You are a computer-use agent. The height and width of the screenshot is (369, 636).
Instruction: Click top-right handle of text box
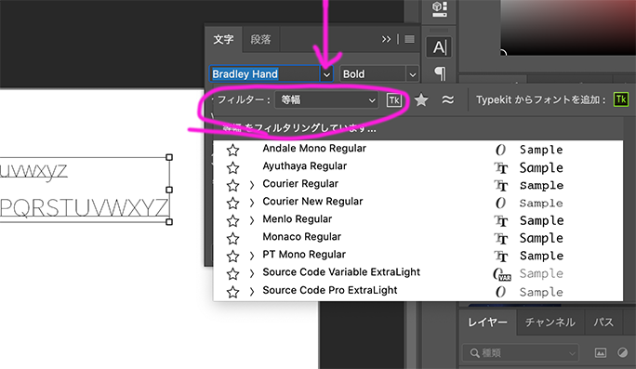[x=169, y=157]
